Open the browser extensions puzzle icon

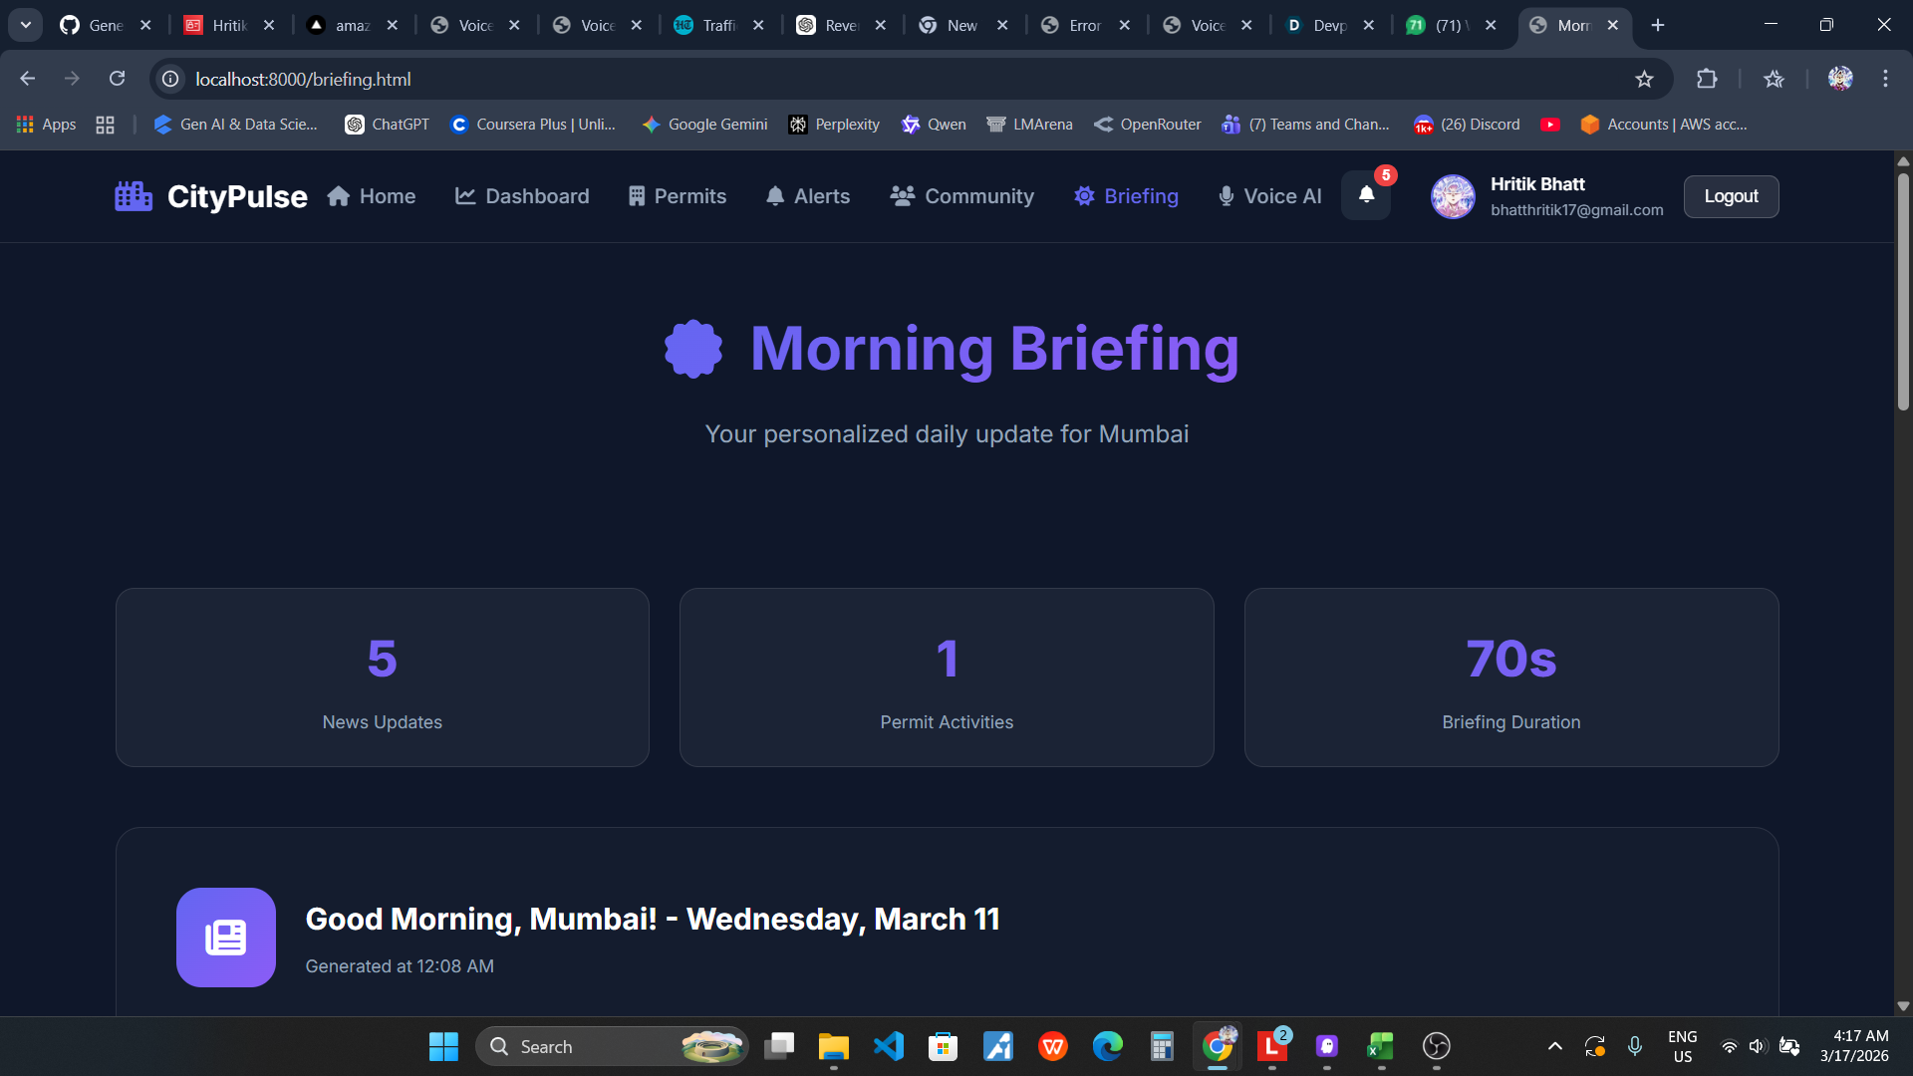[x=1707, y=79]
